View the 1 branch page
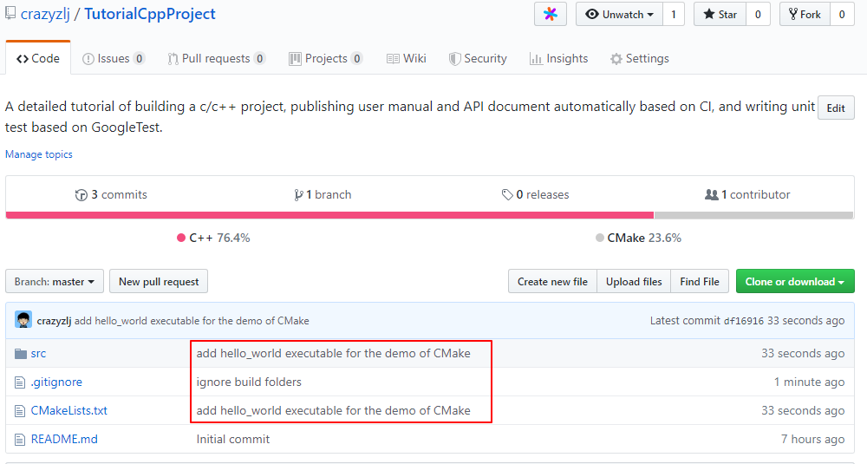Viewport: 867px width, 464px height. click(x=323, y=194)
